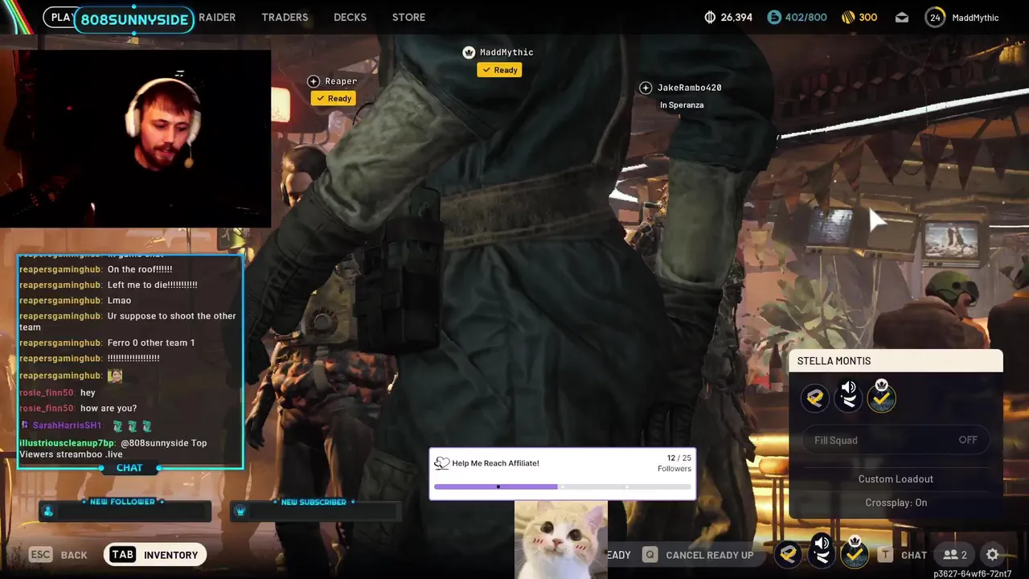Select speaking squad member avatar in Stella Montis panel
The width and height of the screenshot is (1029, 579).
click(848, 396)
